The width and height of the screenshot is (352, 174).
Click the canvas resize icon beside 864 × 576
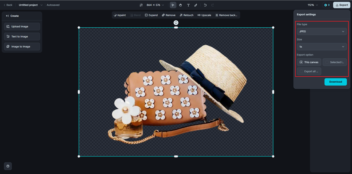pos(141,5)
